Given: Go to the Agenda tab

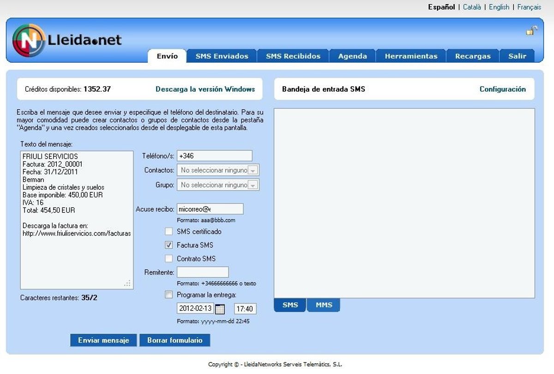Looking at the screenshot, I should click(x=352, y=56).
